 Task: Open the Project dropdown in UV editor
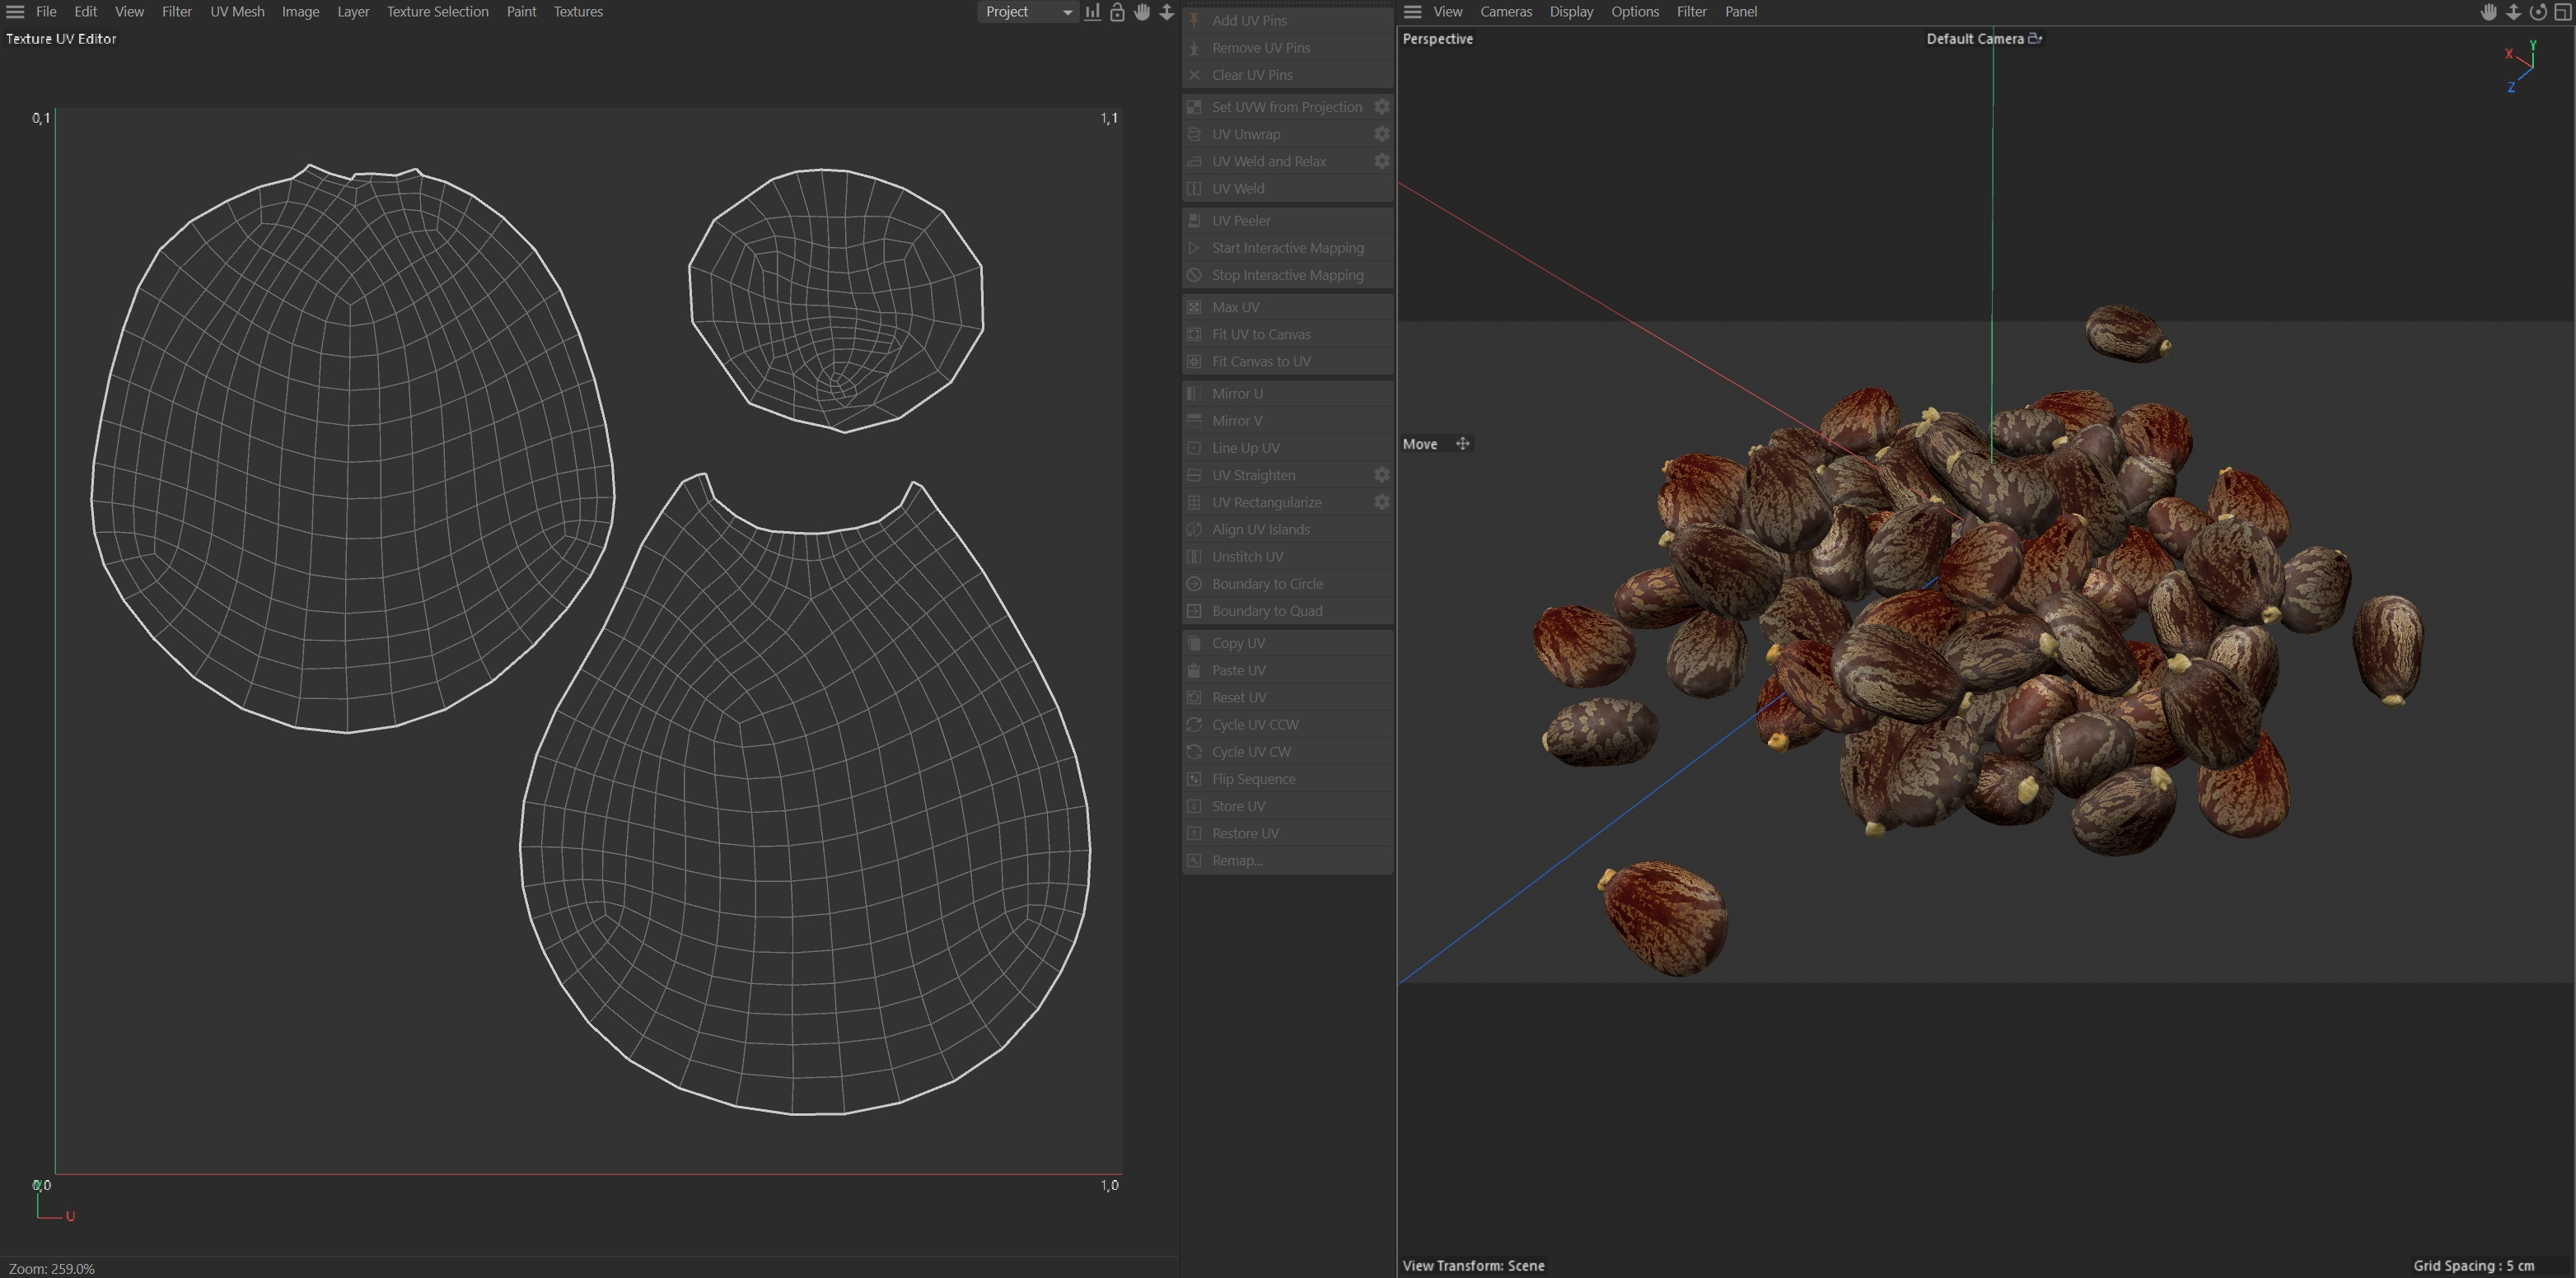[1027, 12]
